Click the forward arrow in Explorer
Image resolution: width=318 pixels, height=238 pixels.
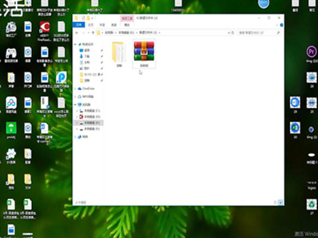click(x=84, y=33)
